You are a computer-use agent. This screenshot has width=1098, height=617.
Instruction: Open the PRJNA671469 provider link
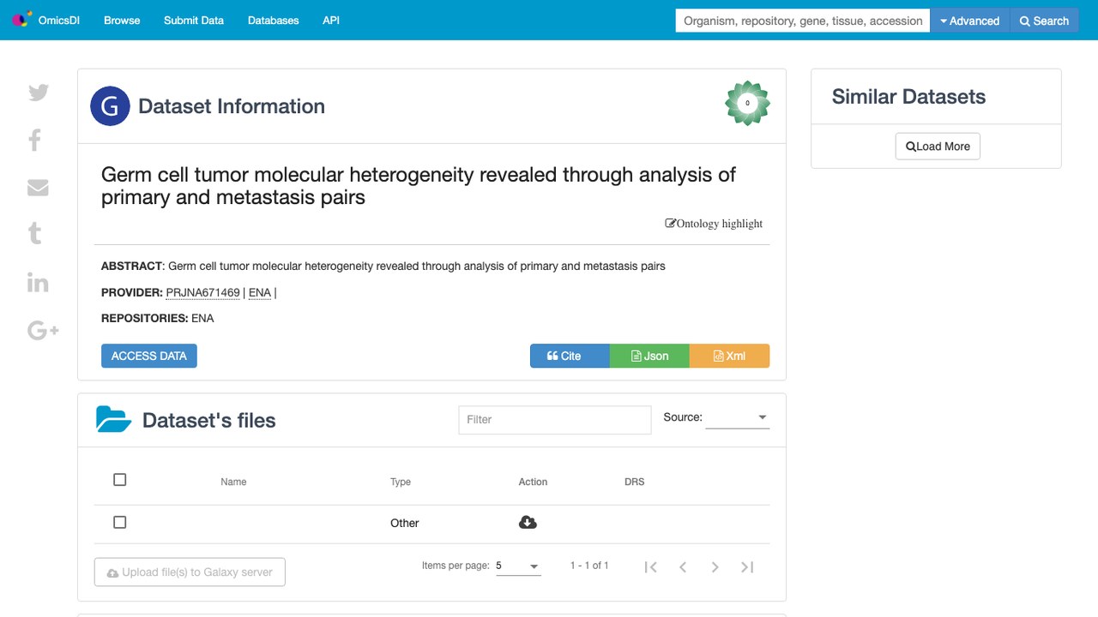click(x=203, y=293)
